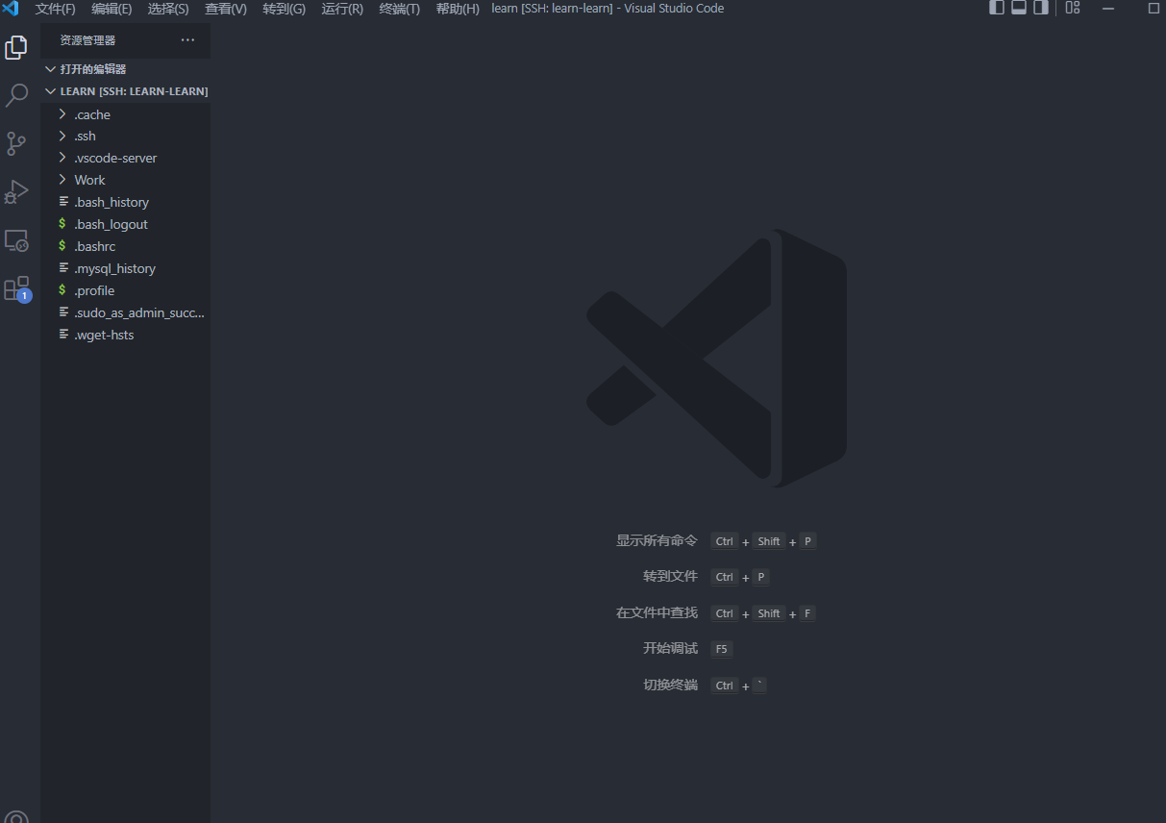The width and height of the screenshot is (1166, 823).
Task: Open the Remote Explorer icon
Action: click(16, 240)
